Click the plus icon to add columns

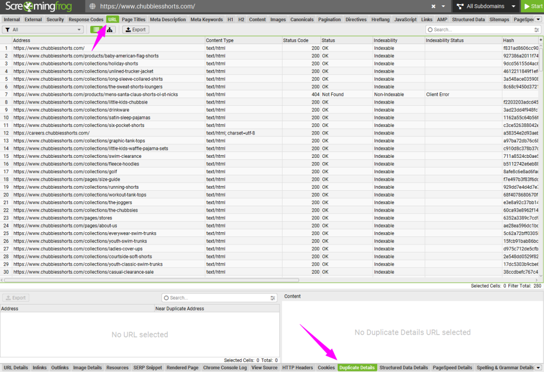pos(541,40)
